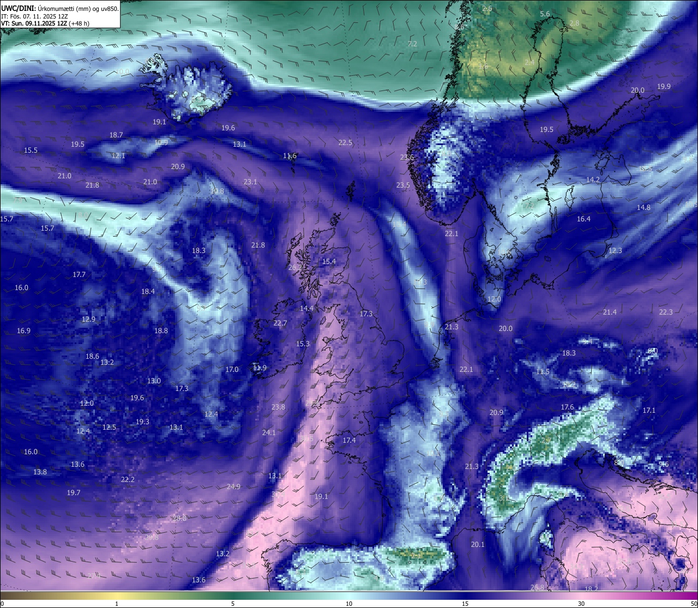The image size is (698, 608).
Task: Click the value 22.2 in the Atlantic
Action: click(128, 479)
